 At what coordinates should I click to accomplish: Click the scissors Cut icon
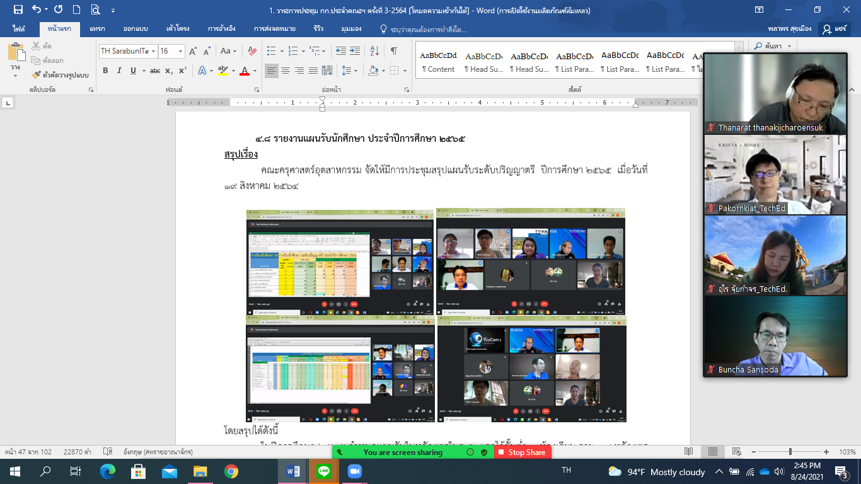[x=36, y=46]
